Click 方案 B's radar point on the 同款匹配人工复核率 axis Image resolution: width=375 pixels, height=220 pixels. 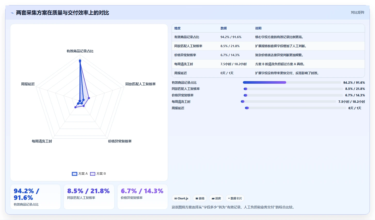(89, 98)
